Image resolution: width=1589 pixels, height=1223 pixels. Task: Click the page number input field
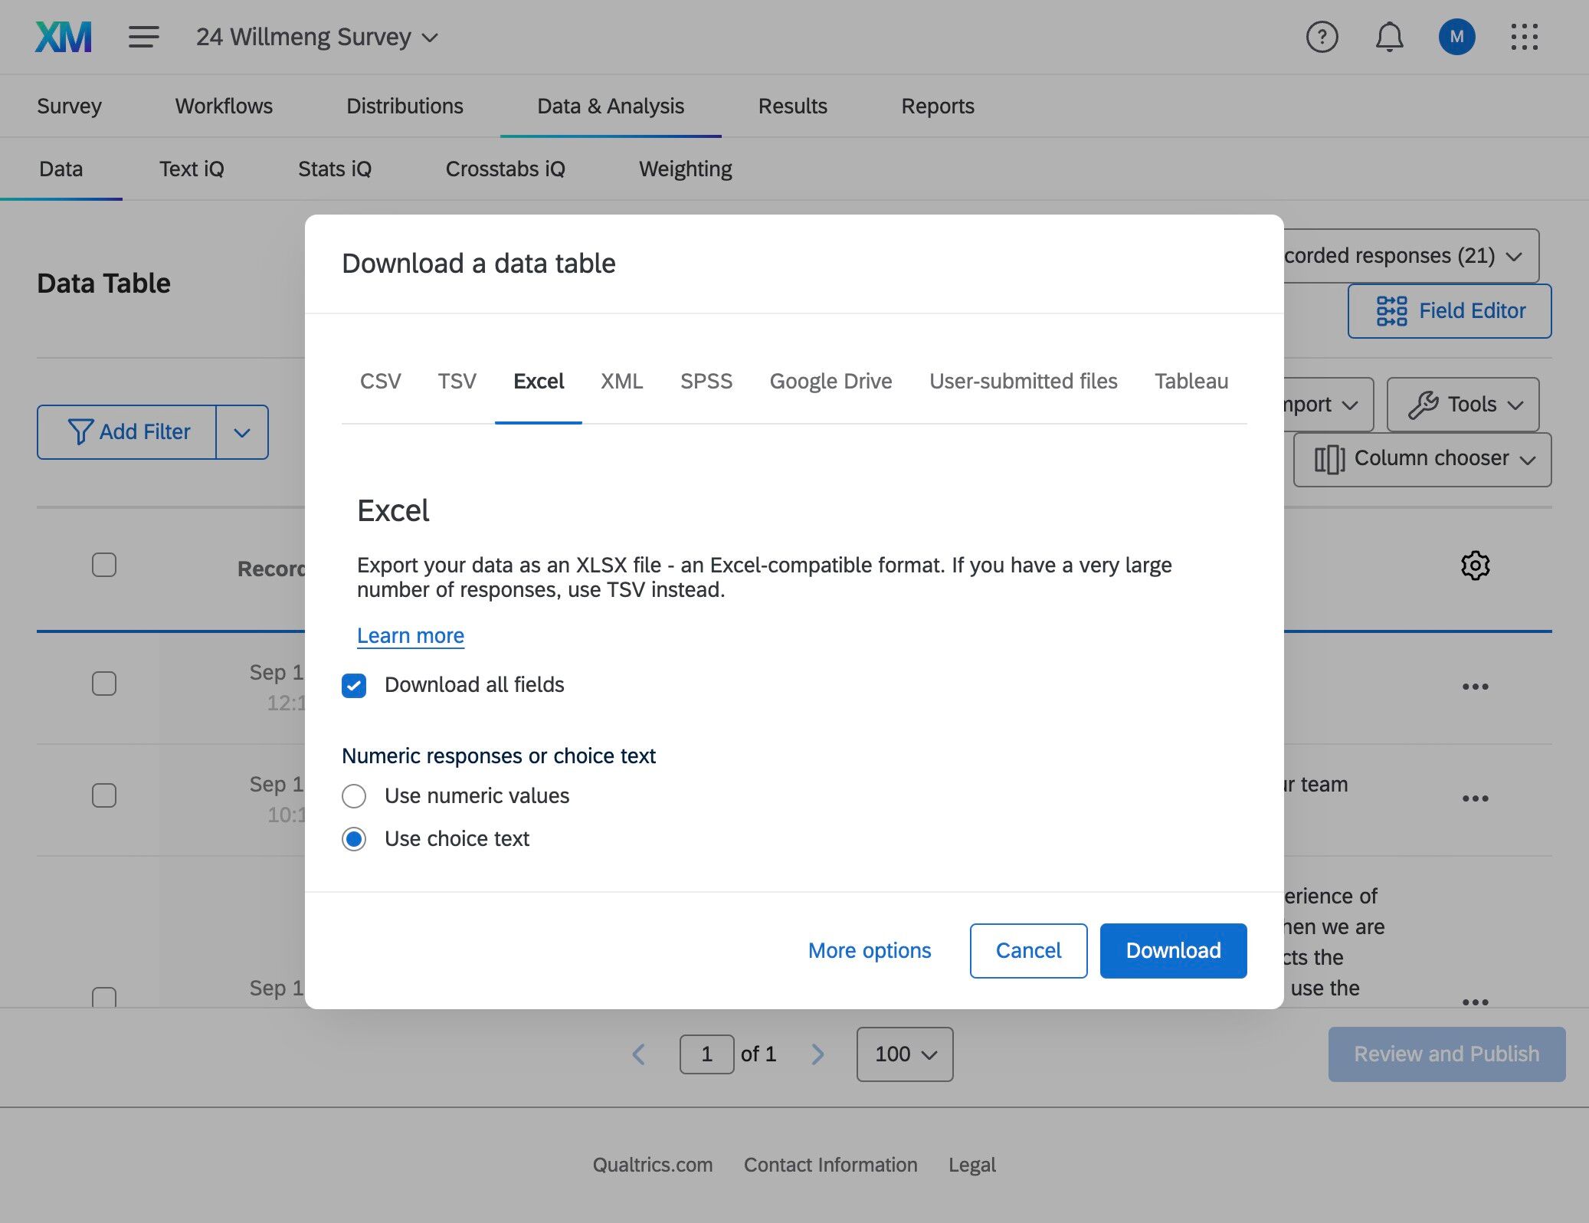(706, 1054)
